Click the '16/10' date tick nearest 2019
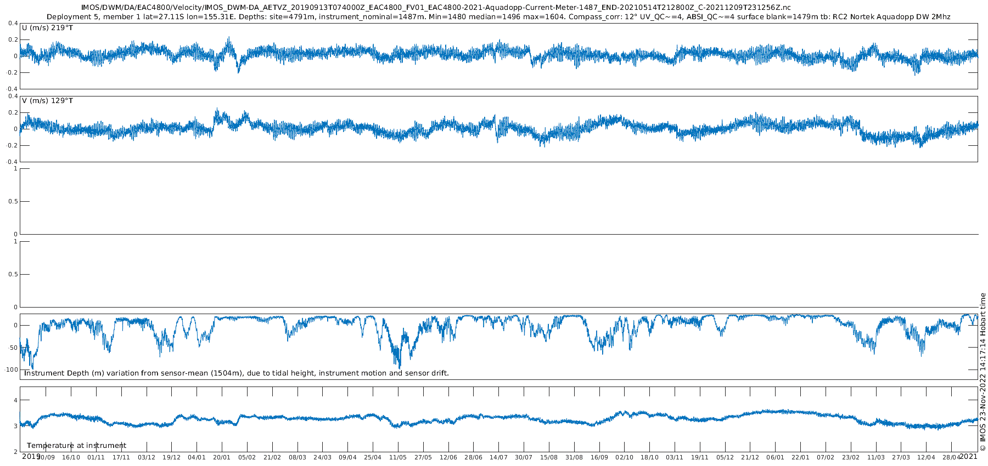The image size is (988, 466). coord(71,457)
